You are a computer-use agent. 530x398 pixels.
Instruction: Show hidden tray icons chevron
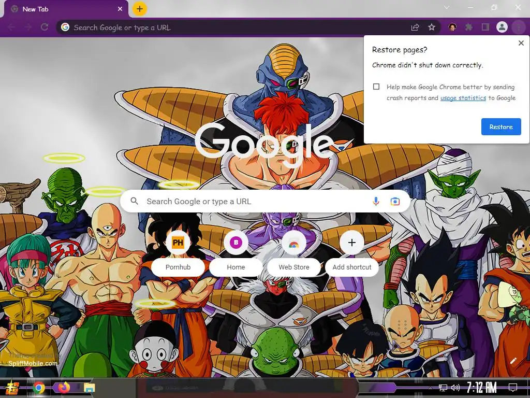click(x=430, y=388)
